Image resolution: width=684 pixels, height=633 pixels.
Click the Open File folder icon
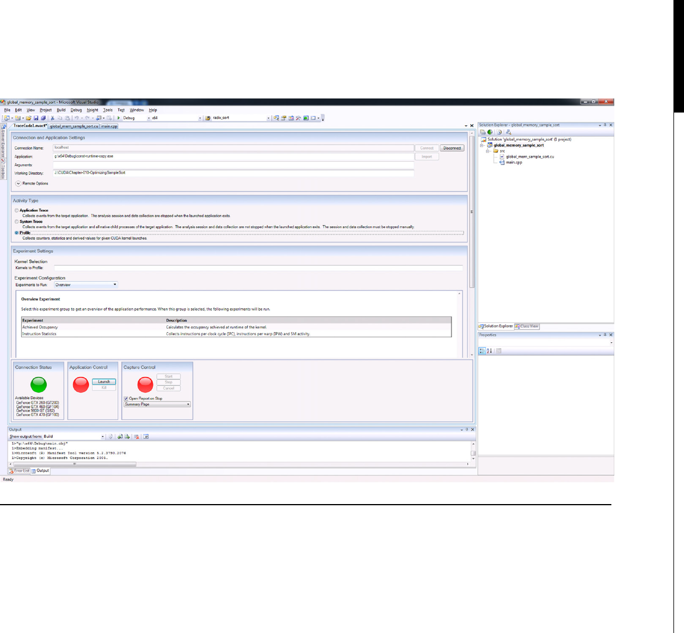[28, 118]
